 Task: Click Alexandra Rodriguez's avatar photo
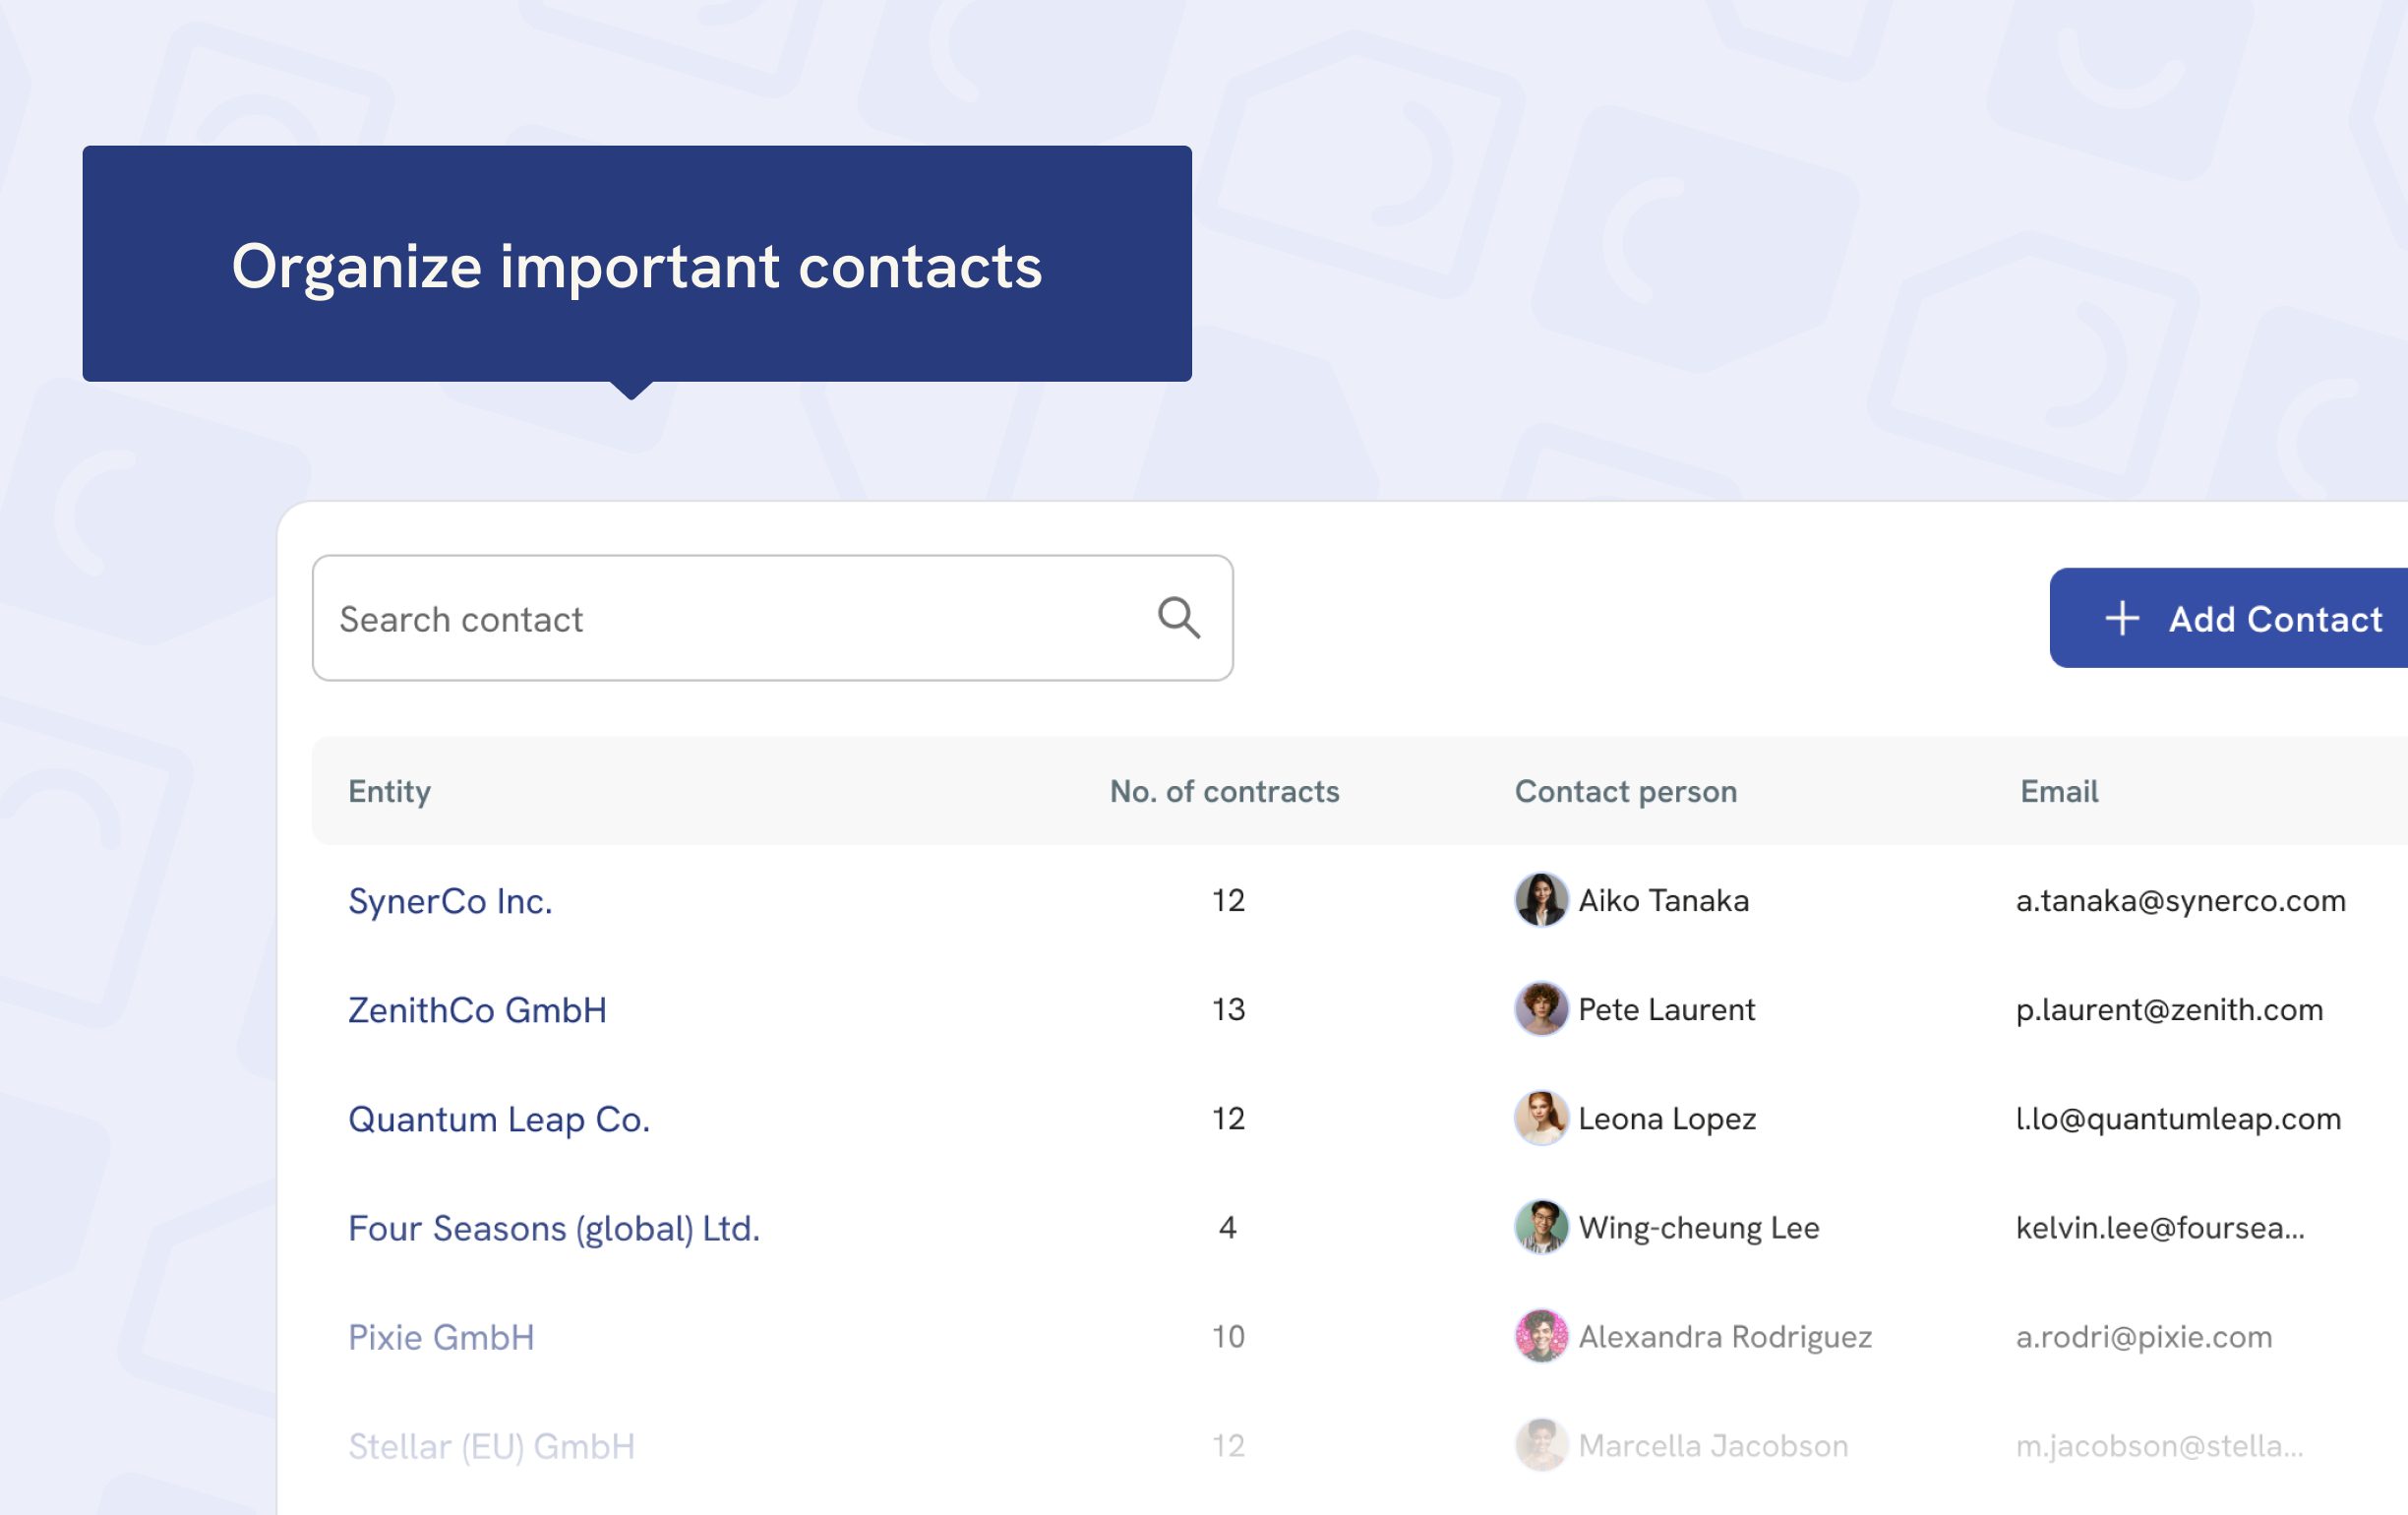1540,1336
